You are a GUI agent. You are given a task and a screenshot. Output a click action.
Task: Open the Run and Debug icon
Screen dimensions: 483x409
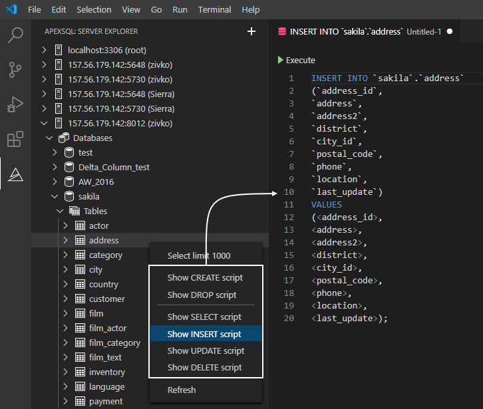(15, 104)
